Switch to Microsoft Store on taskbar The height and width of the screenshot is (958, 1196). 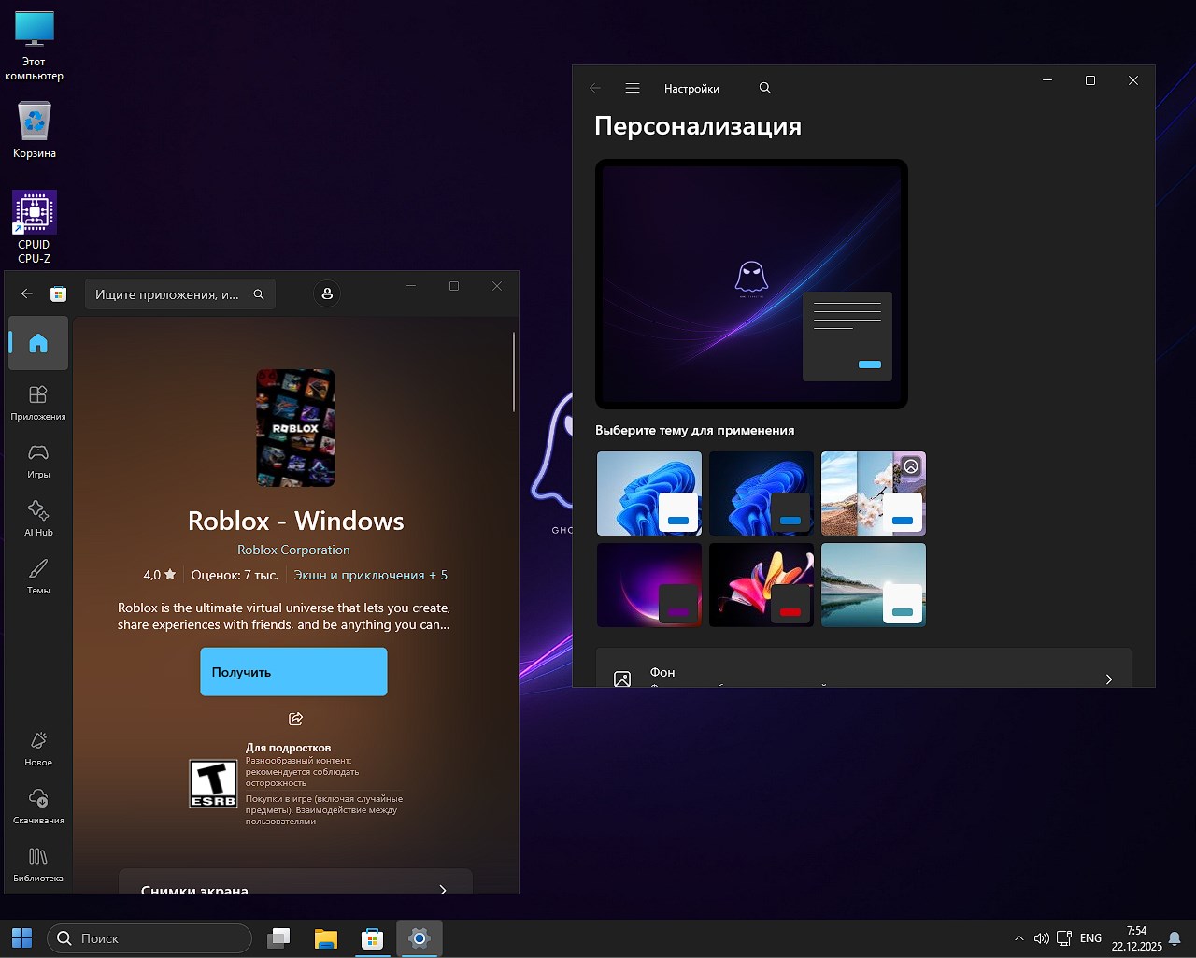[373, 938]
